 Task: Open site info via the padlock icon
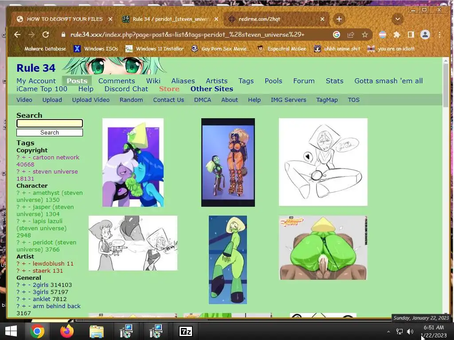(63, 35)
